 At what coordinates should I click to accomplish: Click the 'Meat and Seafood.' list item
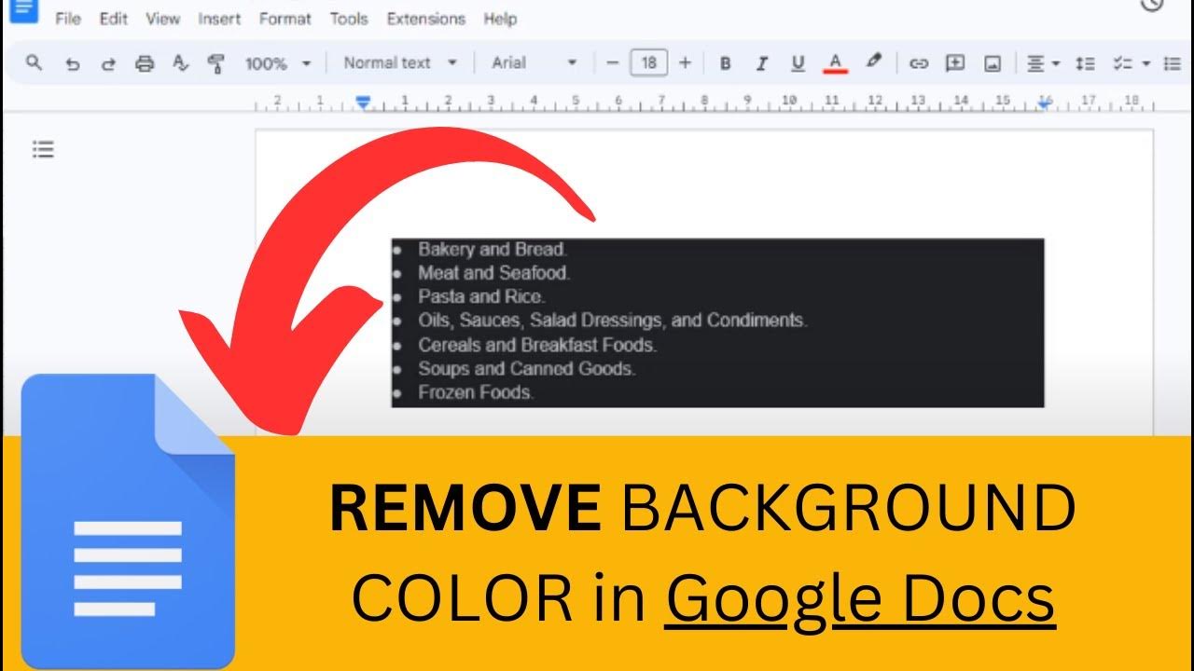pyautogui.click(x=493, y=273)
